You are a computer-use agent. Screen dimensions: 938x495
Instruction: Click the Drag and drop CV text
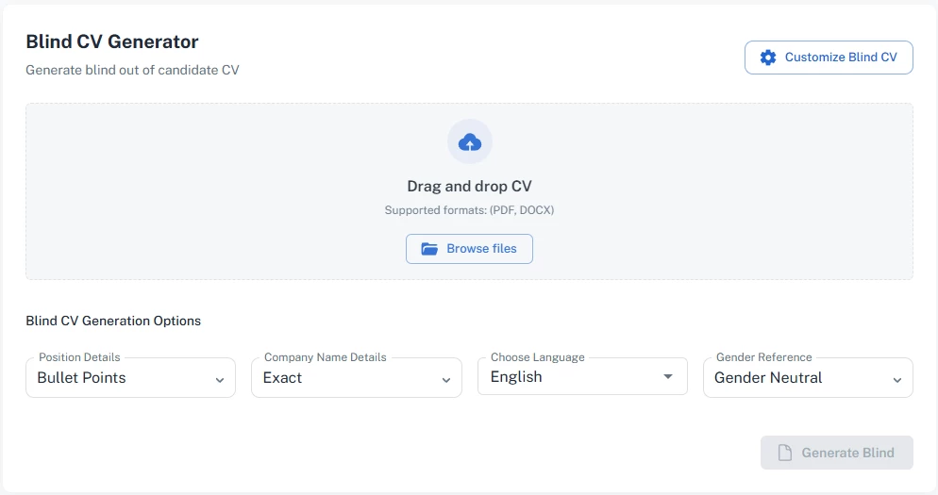click(x=469, y=187)
